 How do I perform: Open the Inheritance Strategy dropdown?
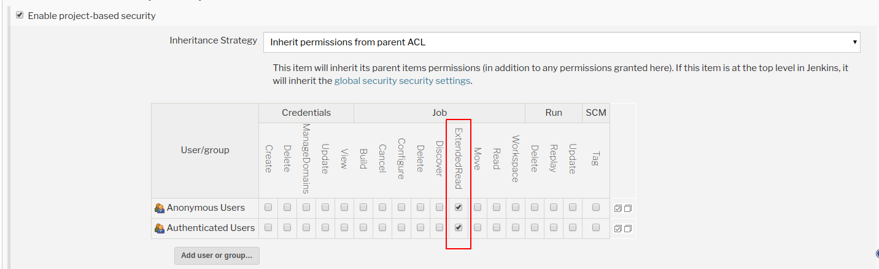pos(562,42)
